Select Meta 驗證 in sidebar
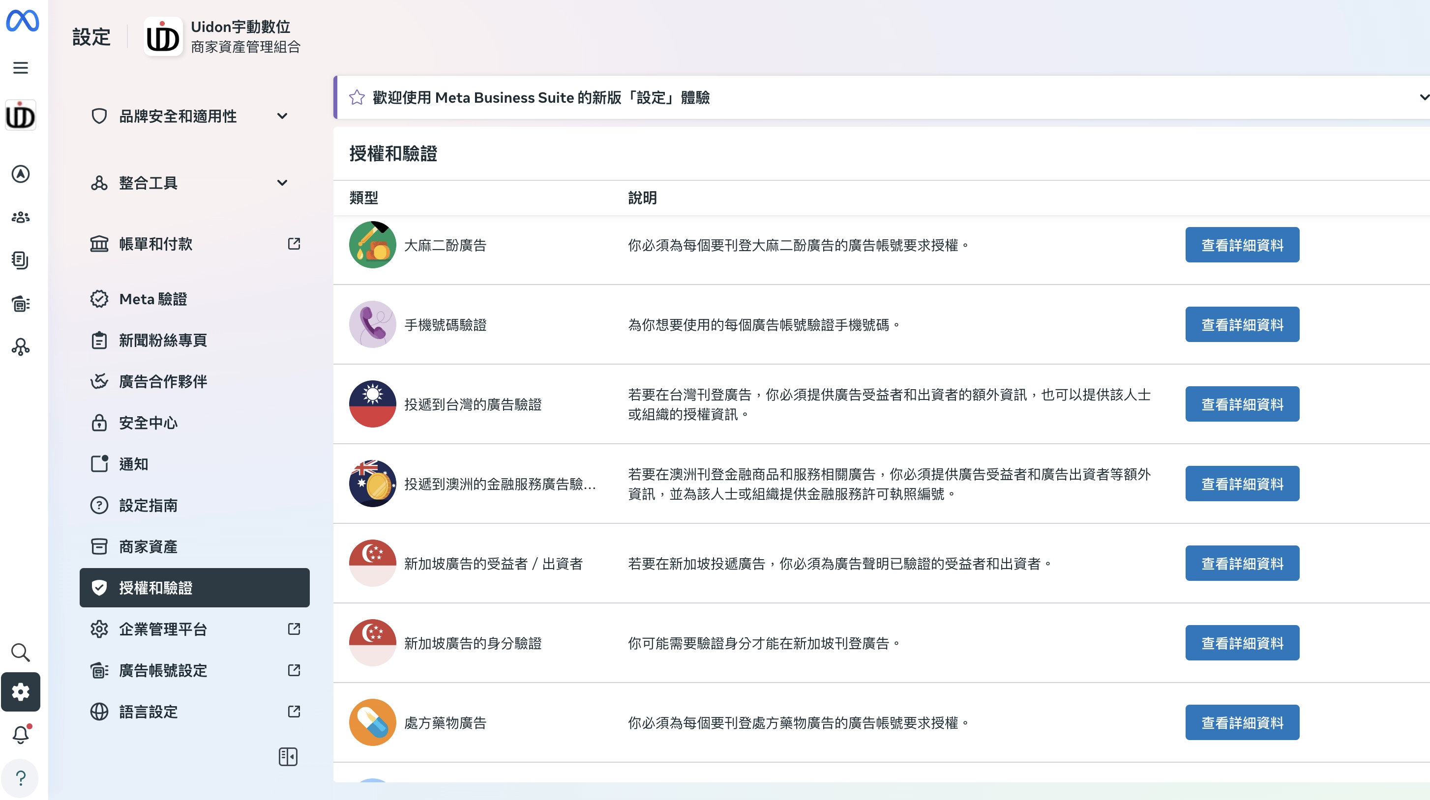This screenshot has height=800, width=1430. pyautogui.click(x=194, y=299)
